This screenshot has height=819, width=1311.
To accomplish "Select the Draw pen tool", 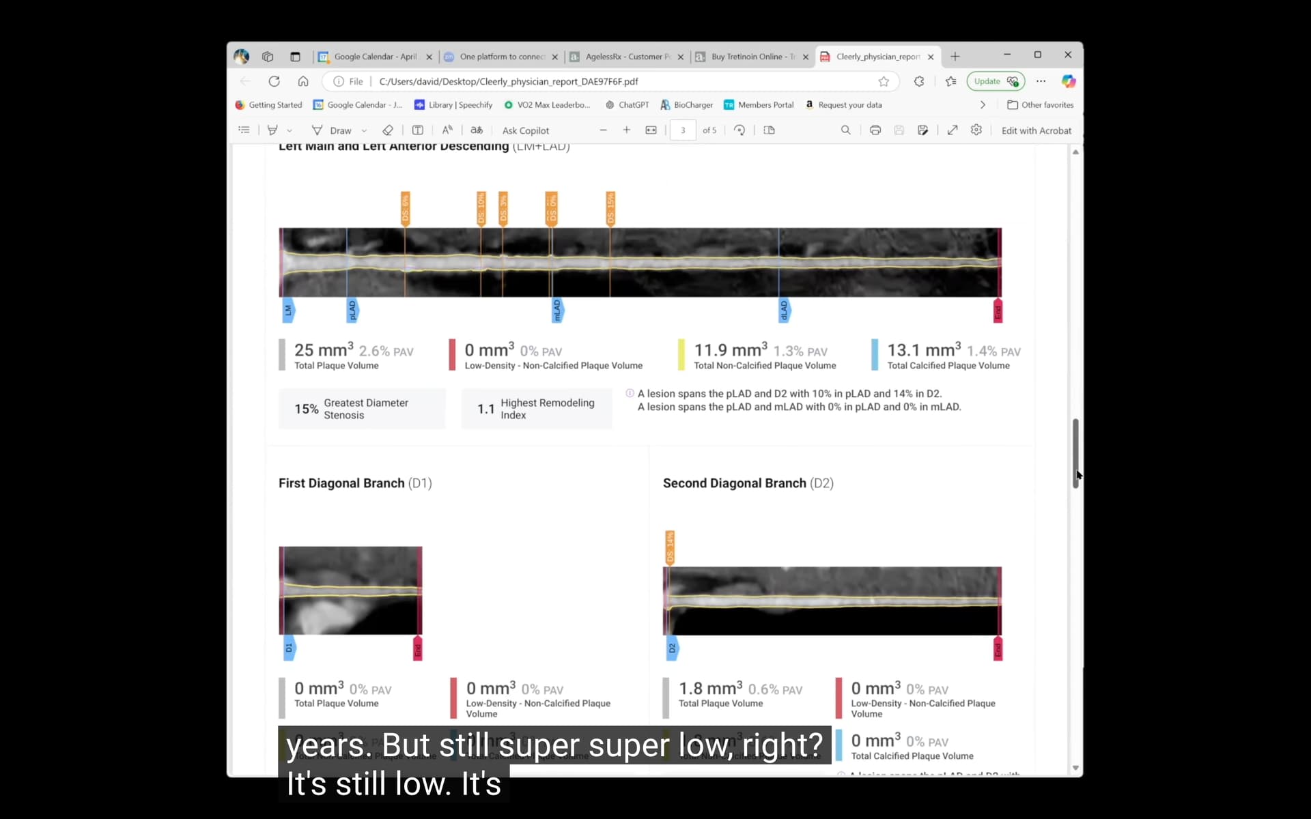I will (331, 130).
